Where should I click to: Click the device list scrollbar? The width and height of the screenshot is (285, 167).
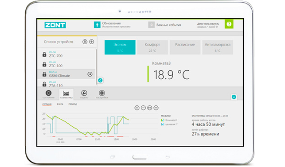[x=96, y=66]
